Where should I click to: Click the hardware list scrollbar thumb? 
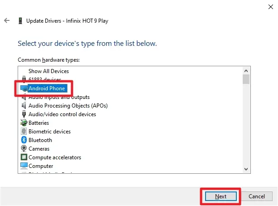[x=246, y=79]
